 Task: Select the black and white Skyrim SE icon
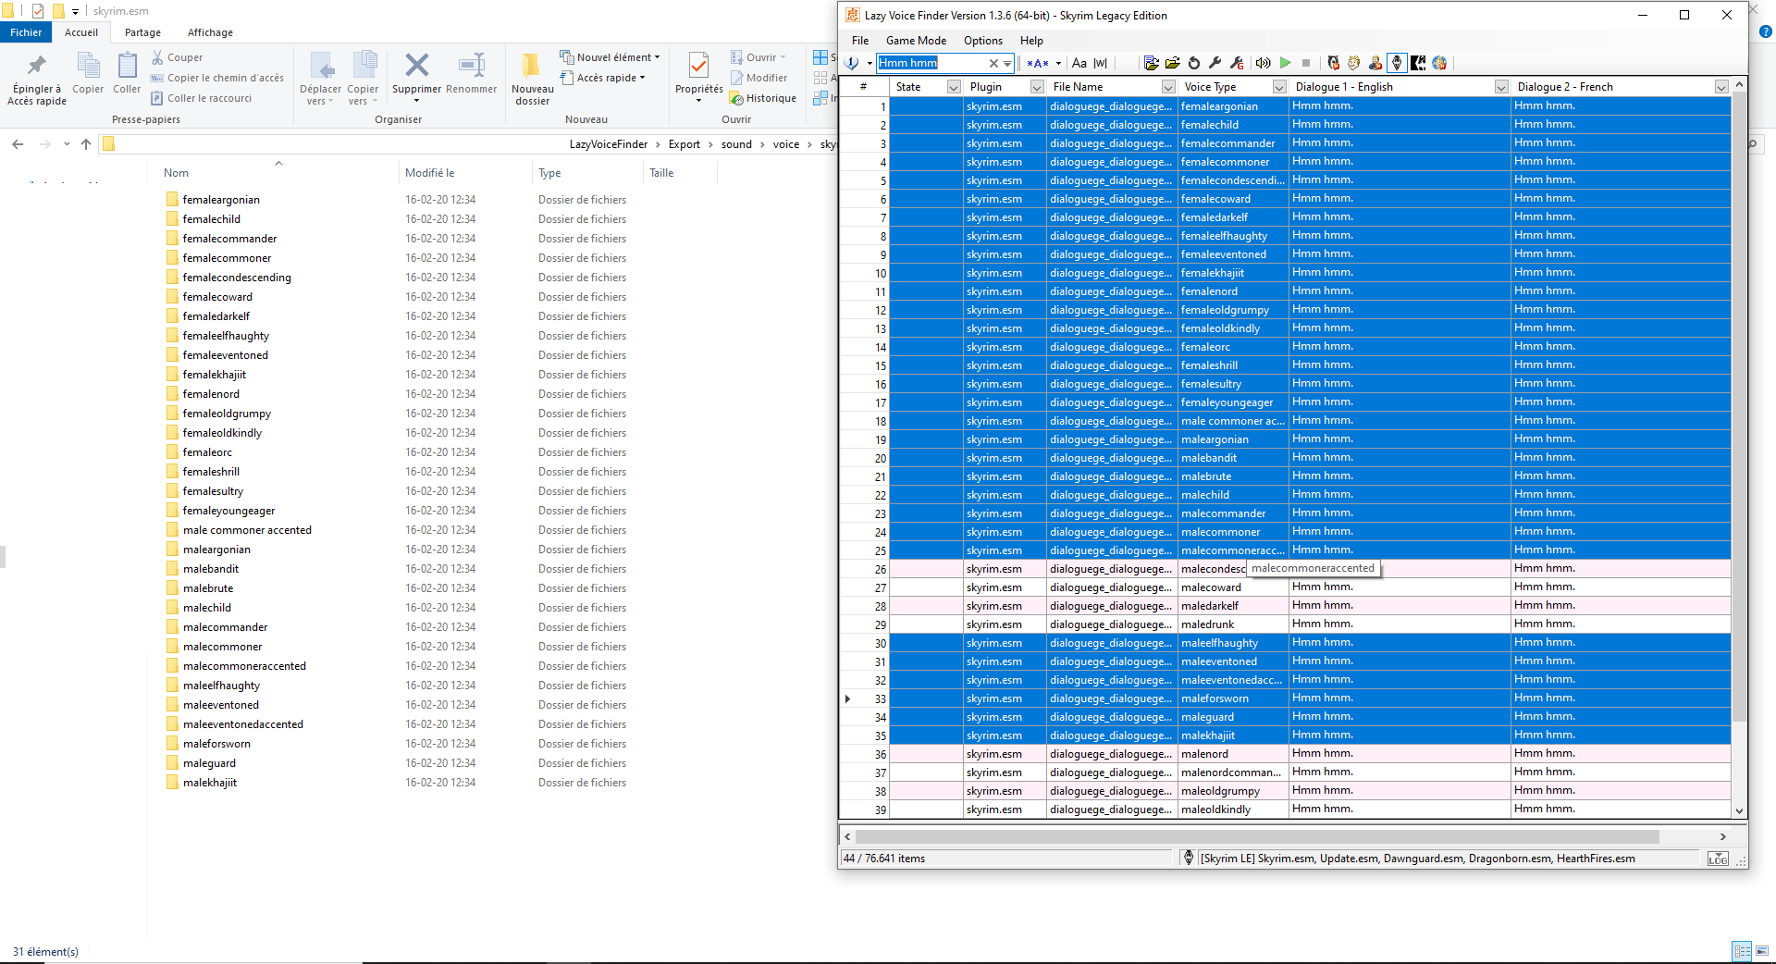pos(1418,63)
